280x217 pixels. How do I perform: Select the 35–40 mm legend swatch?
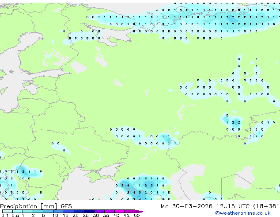(109, 211)
